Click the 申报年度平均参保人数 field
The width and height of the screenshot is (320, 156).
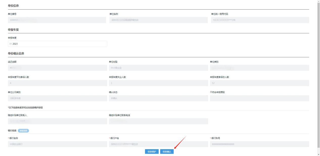57,83
